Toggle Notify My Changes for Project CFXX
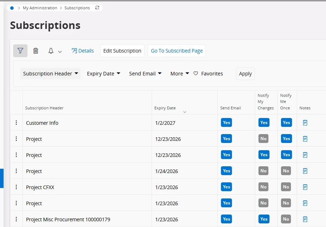The height and width of the screenshot is (227, 326). (x=263, y=187)
